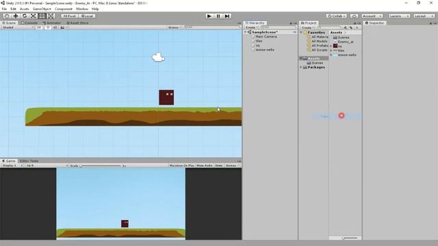Open Project Create dropdown
The width and height of the screenshot is (438, 246).
(308, 27)
